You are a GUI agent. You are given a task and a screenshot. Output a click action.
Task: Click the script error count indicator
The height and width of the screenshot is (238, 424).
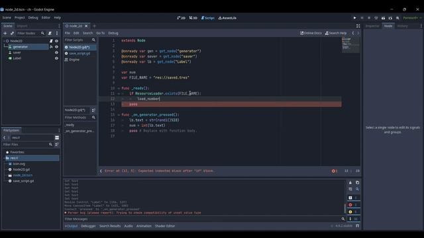point(335,171)
